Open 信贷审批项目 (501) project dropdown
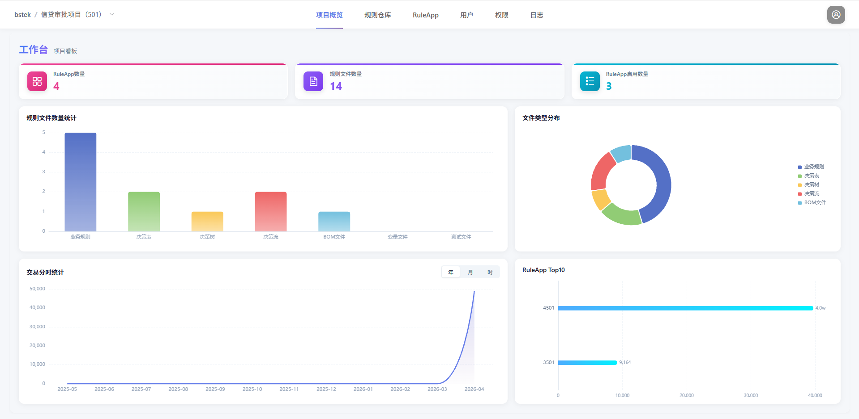Screen dimensions: 859x419 72,15
